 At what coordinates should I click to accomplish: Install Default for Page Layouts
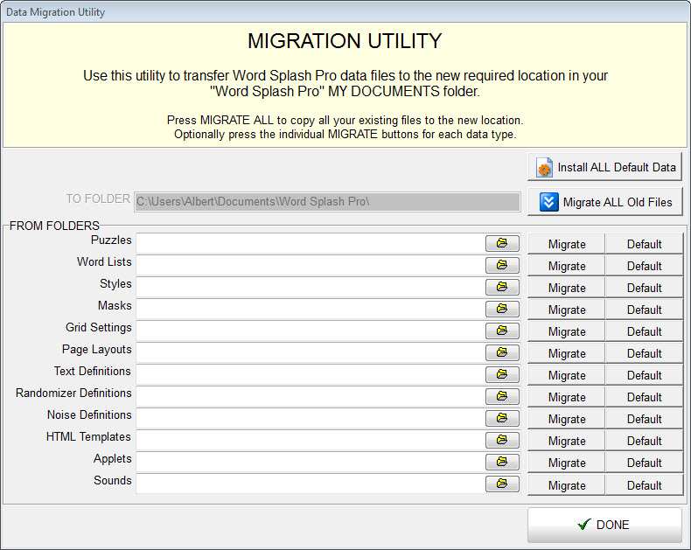tap(644, 353)
